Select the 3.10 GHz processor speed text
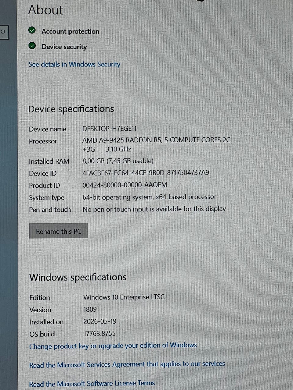The height and width of the screenshot is (390, 293). coord(118,149)
